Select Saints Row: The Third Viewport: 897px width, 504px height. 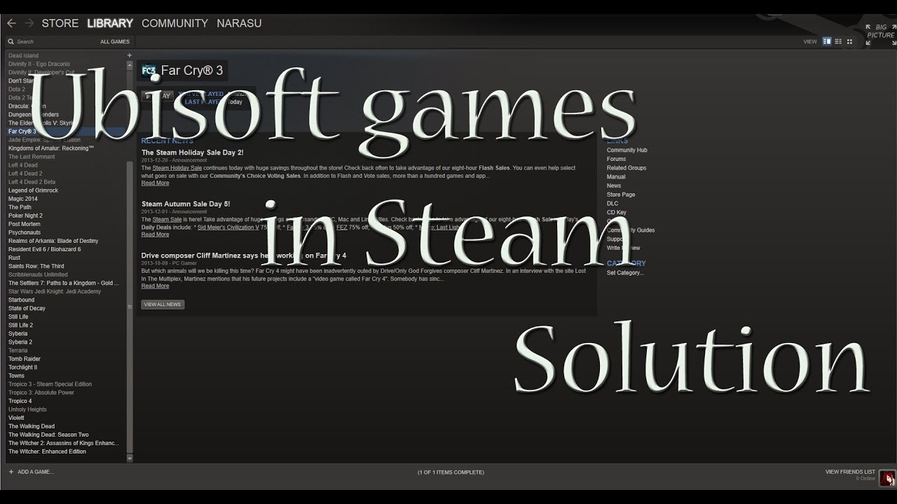click(x=36, y=266)
